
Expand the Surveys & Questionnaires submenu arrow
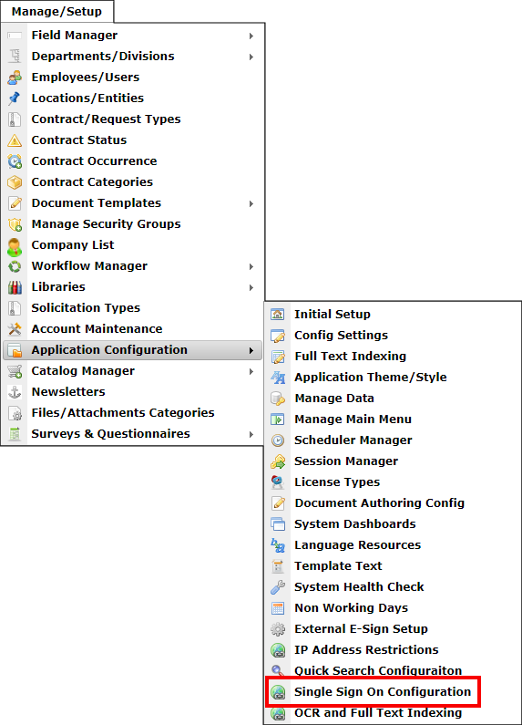(251, 434)
